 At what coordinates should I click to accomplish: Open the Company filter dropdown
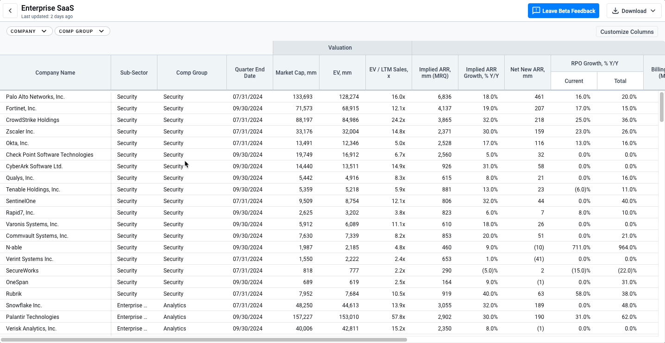[x=29, y=31]
